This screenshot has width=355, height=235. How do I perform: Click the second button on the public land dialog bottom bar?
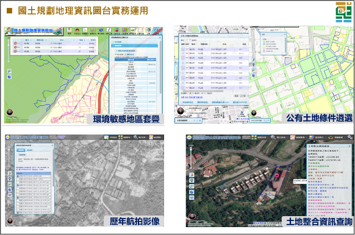(x=202, y=102)
